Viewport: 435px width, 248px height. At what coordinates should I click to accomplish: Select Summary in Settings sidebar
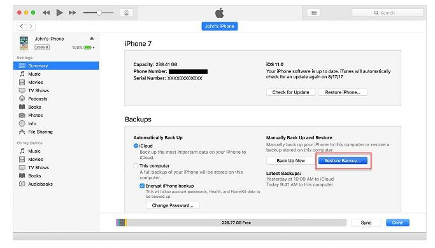tap(56, 65)
